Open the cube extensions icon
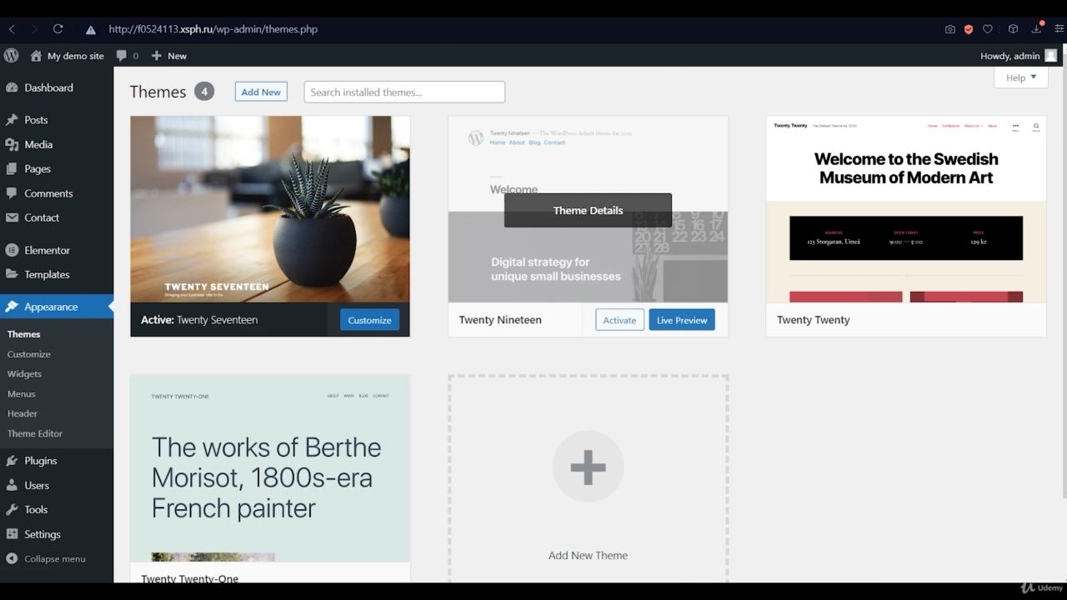This screenshot has height=600, width=1067. point(1013,29)
